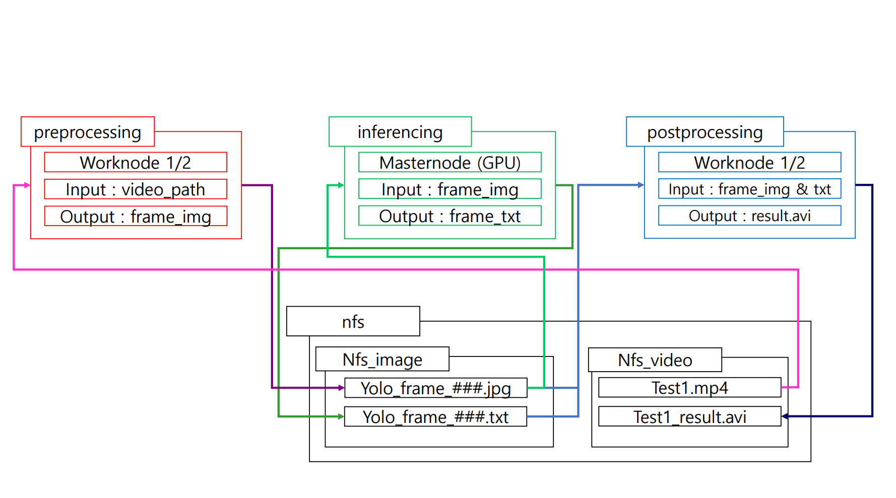
Task: Click the Output : frame_txt box
Action: point(450,216)
